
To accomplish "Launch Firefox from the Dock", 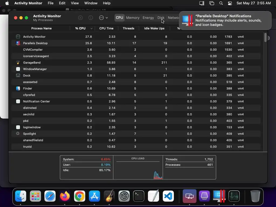I will (x=65, y=196).
